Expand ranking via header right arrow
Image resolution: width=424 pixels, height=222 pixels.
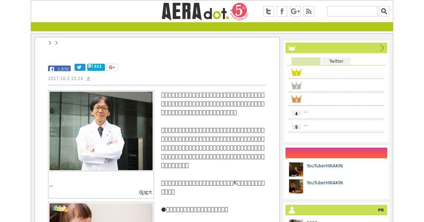point(382,48)
